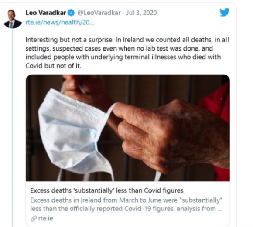
Task: Open Leo Varadkar's profile avatar photo
Action: (x=13, y=19)
